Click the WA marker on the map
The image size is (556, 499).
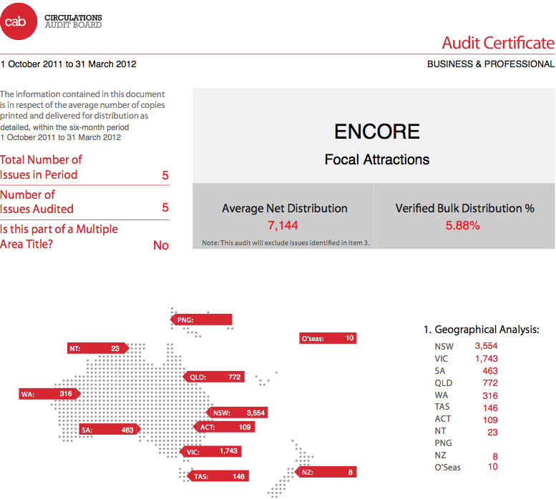pyautogui.click(x=49, y=393)
